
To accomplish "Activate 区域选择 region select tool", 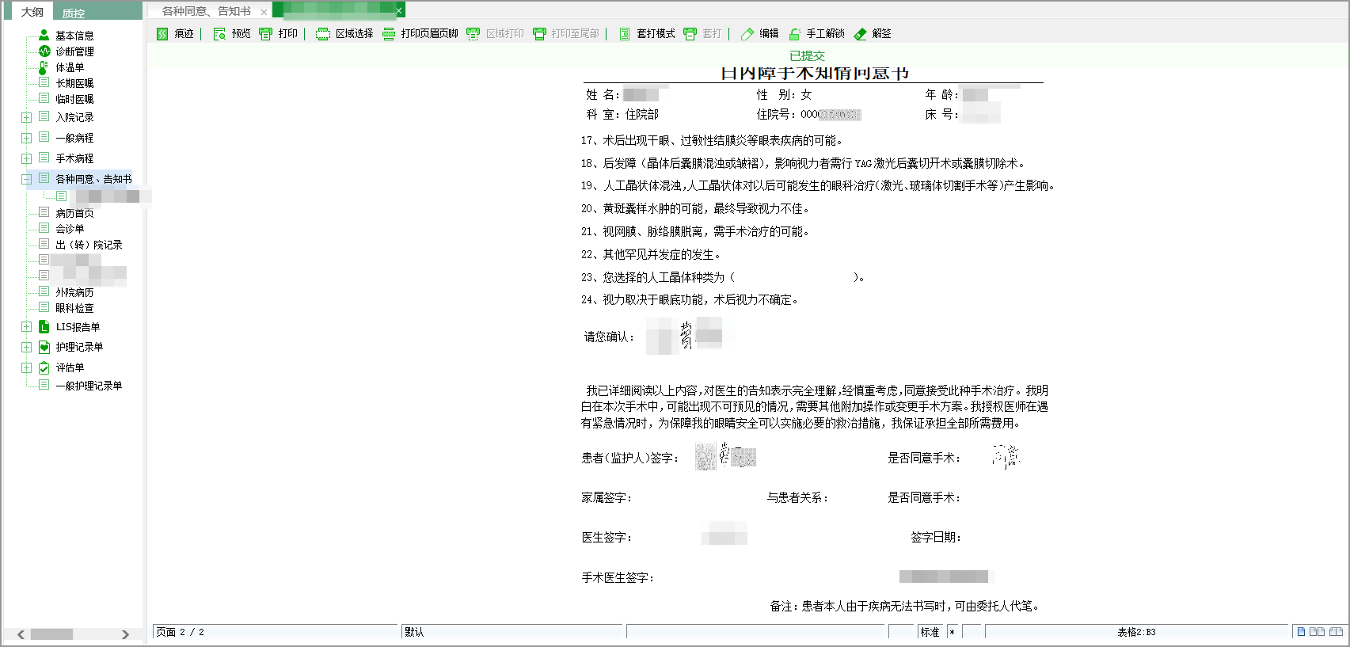I will click(x=344, y=33).
